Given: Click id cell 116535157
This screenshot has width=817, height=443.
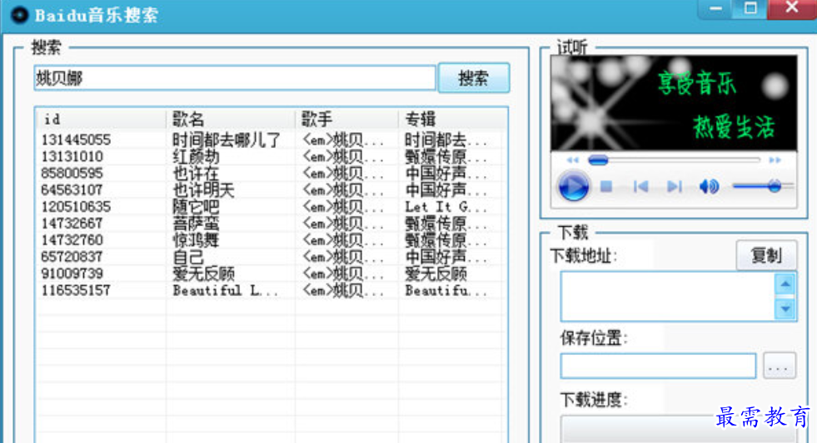Looking at the screenshot, I should [76, 290].
